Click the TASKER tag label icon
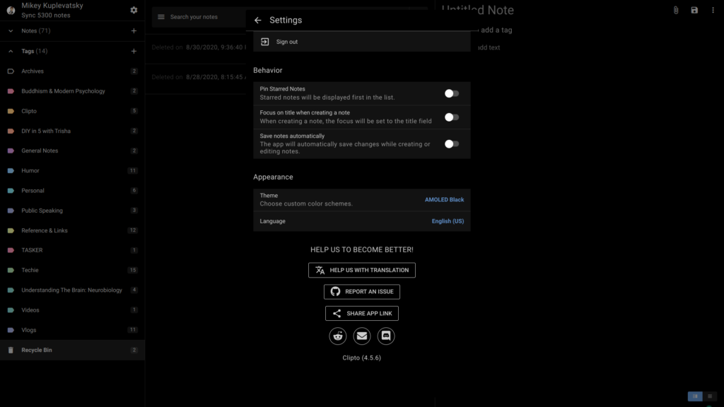This screenshot has height=407, width=724. coord(11,250)
